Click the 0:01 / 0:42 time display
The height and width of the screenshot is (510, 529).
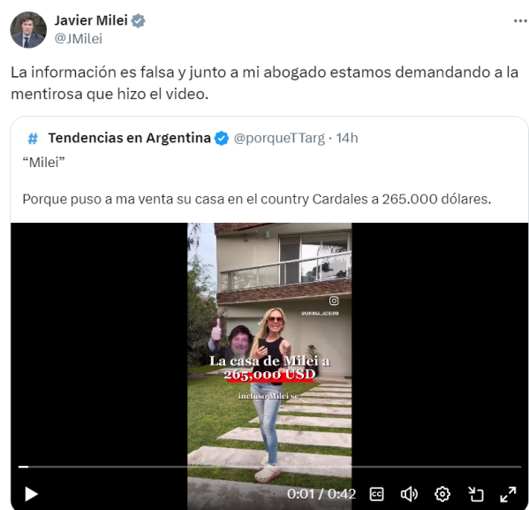321,494
